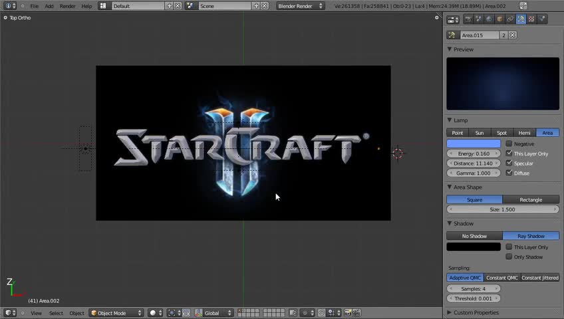Collapse the Shadow panel
This screenshot has width=564, height=319.
(450, 223)
